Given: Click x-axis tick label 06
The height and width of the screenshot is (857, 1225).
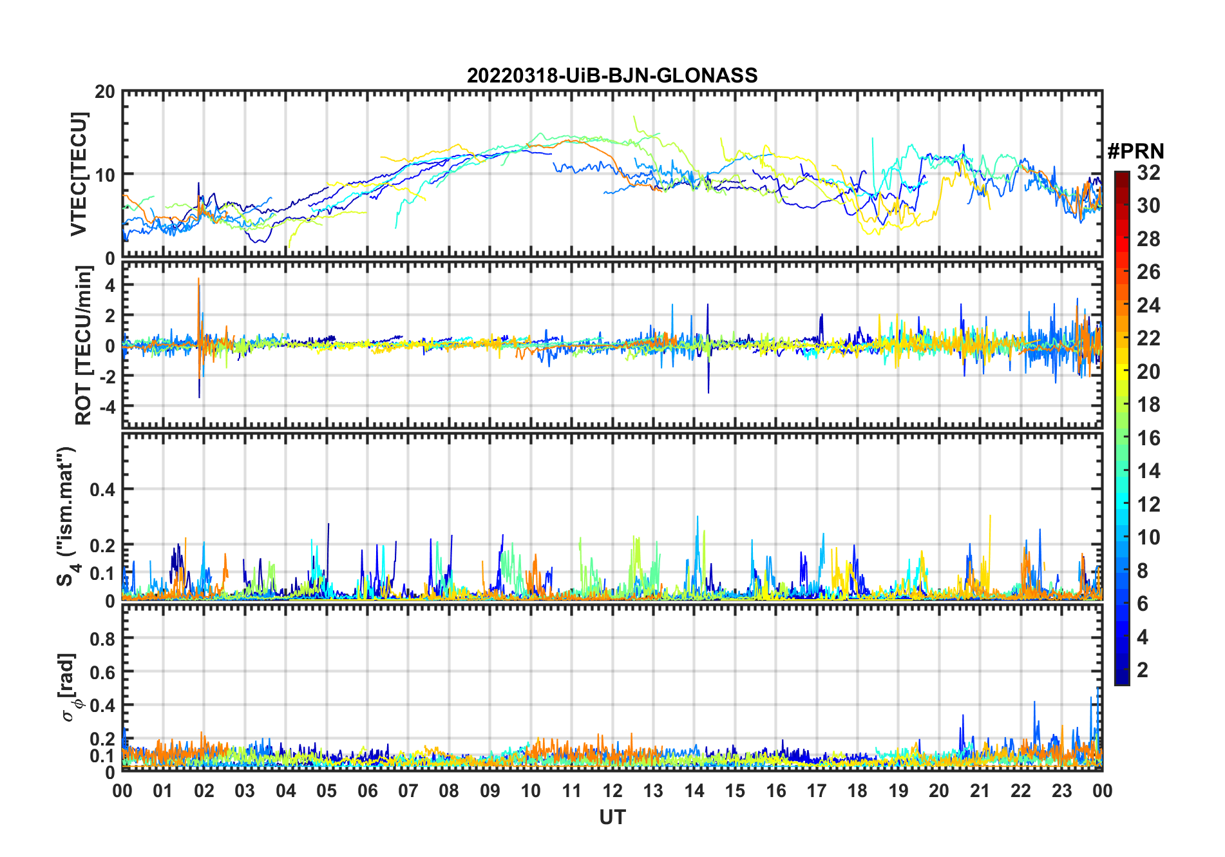Looking at the screenshot, I should [x=368, y=791].
